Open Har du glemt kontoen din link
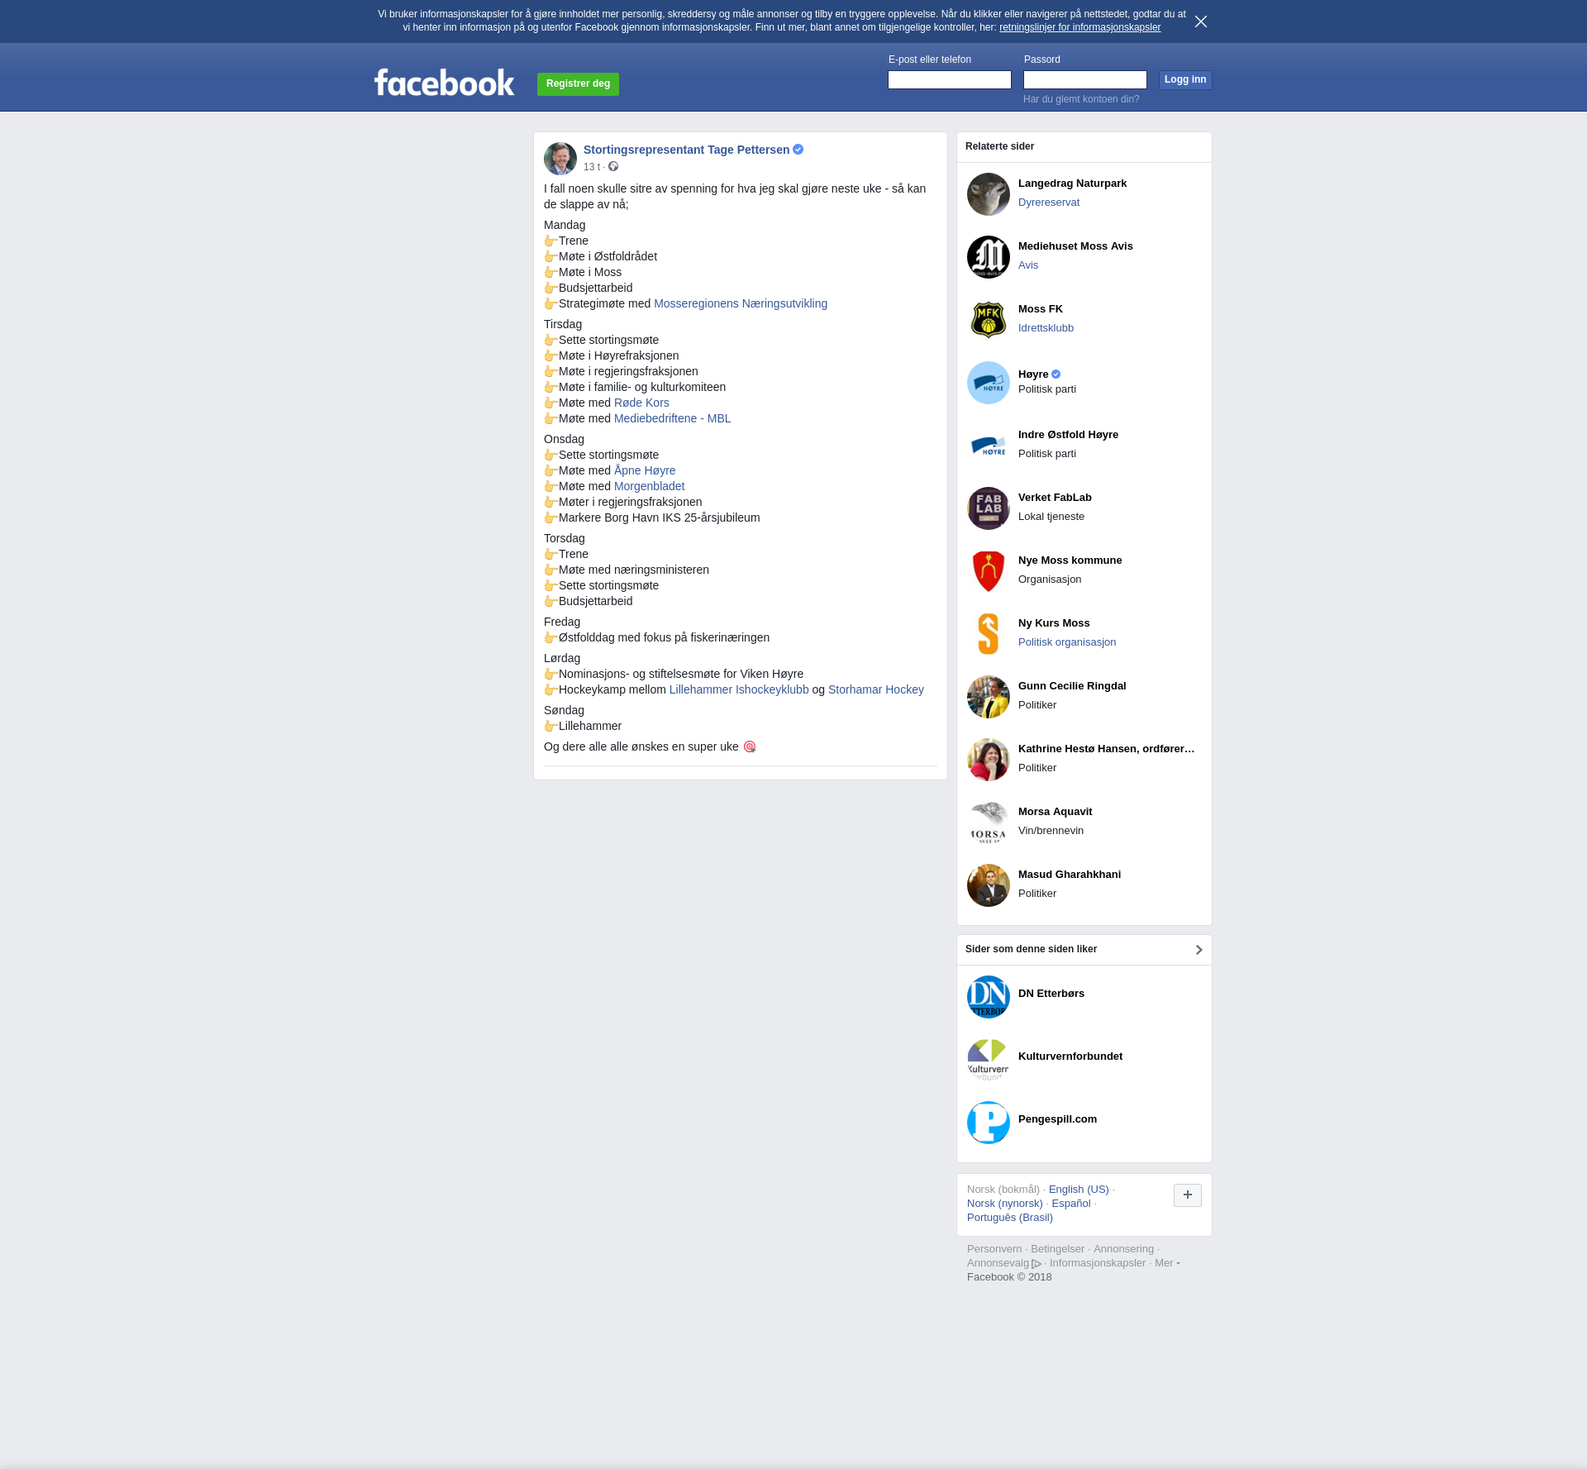This screenshot has width=1587, height=1469. click(1081, 99)
